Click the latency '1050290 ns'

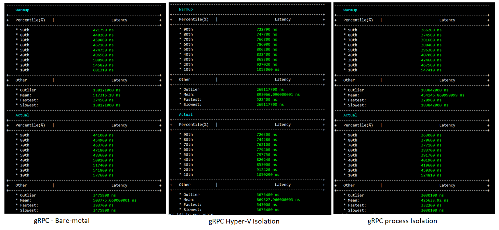pos(268,175)
